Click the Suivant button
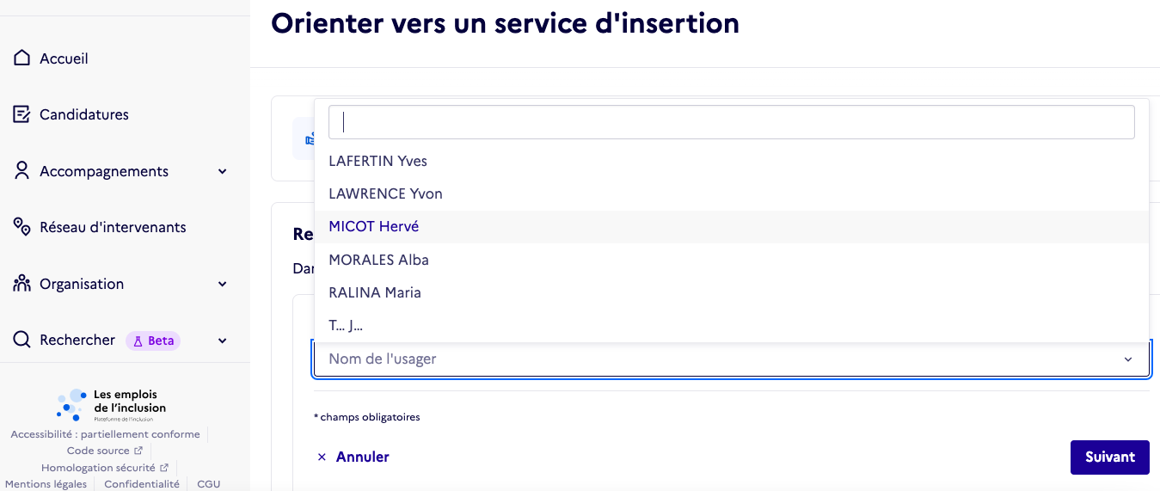The height and width of the screenshot is (491, 1160). point(1109,457)
